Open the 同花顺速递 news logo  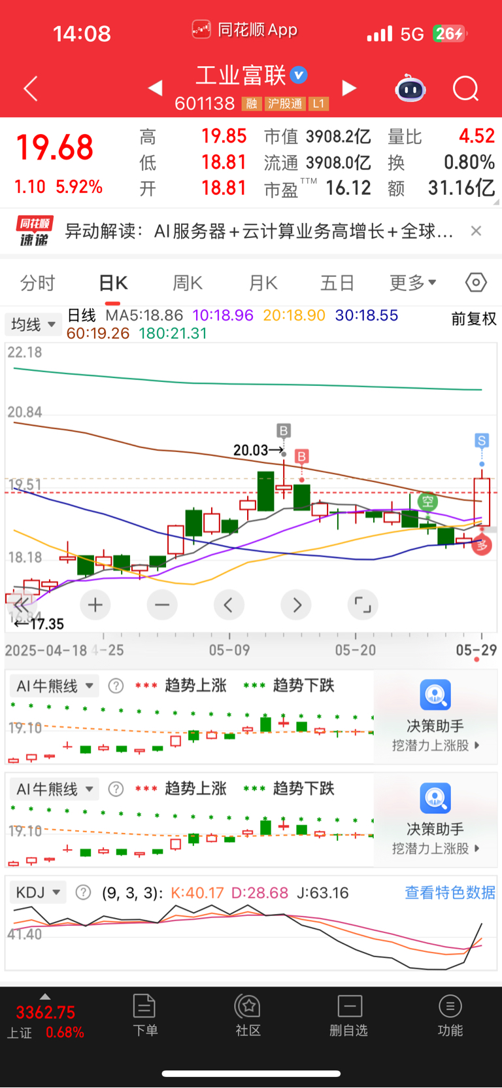pyautogui.click(x=33, y=232)
